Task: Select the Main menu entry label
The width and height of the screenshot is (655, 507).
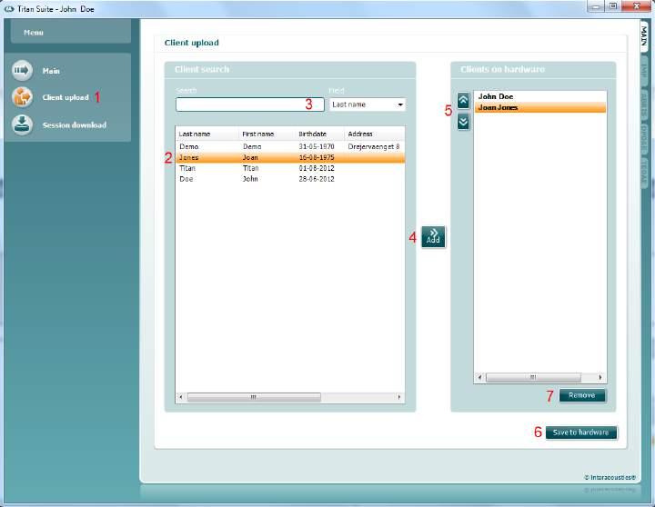Action: pyautogui.click(x=51, y=71)
